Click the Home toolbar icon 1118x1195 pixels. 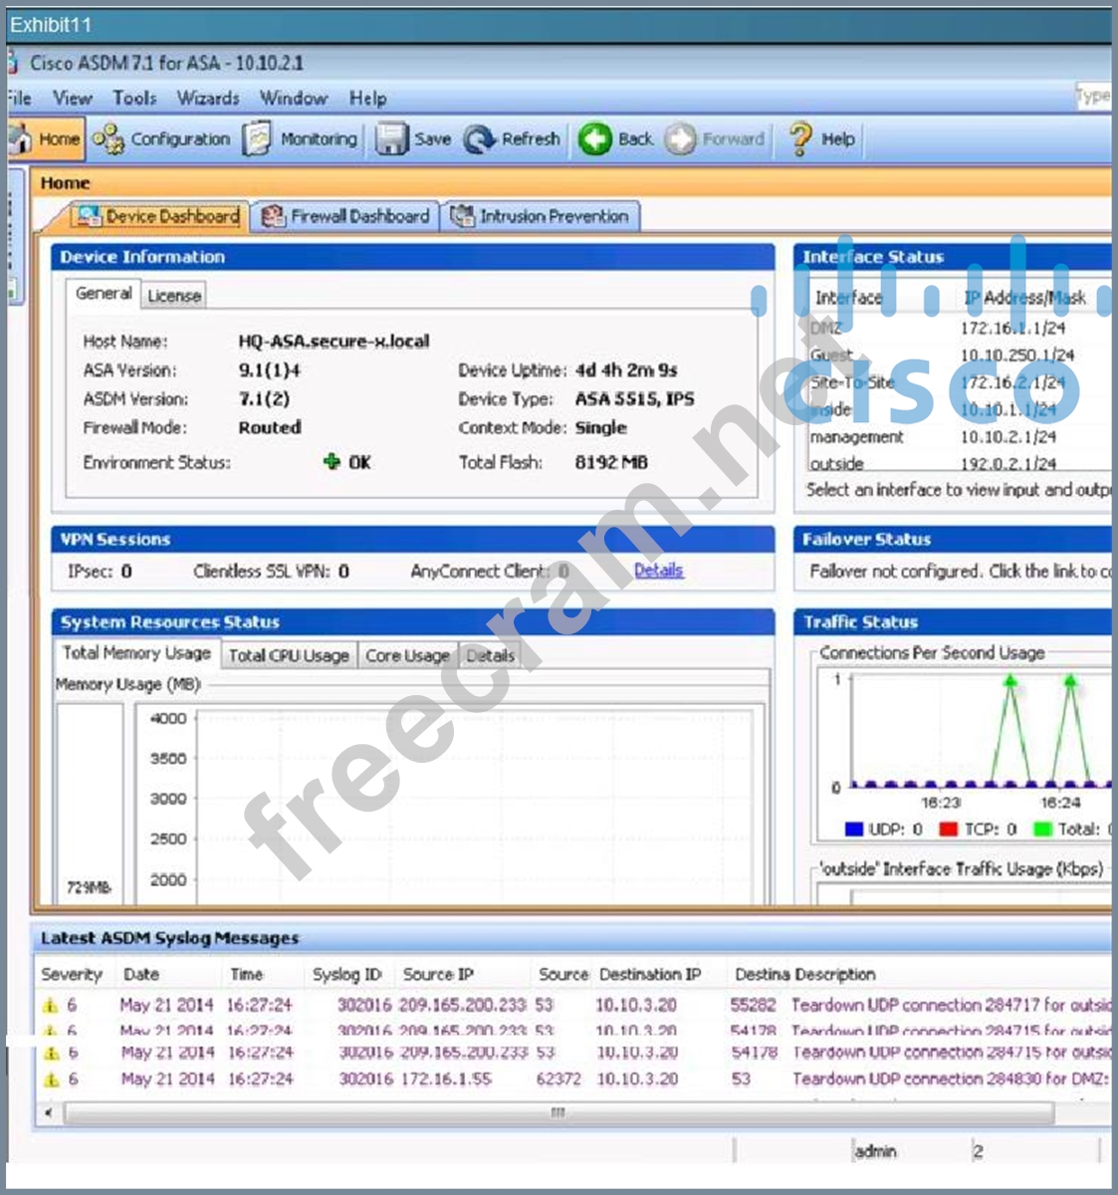click(20, 139)
